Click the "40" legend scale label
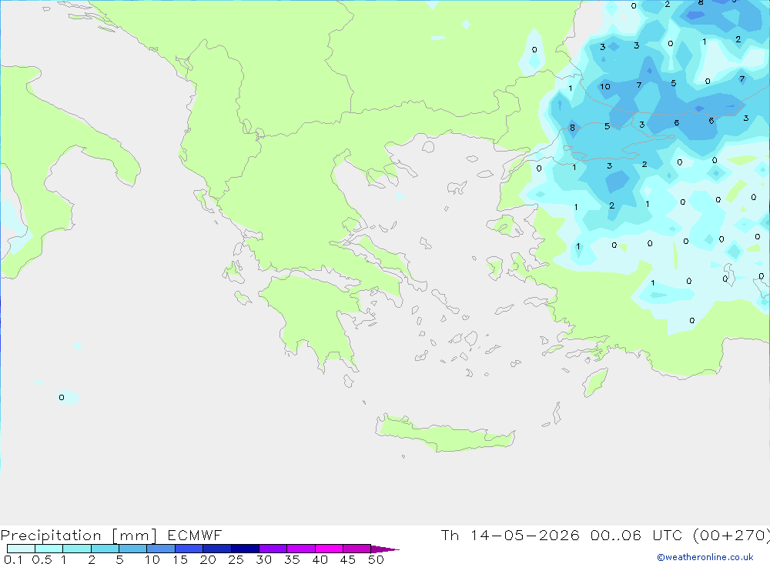The image size is (770, 564). coord(320,559)
